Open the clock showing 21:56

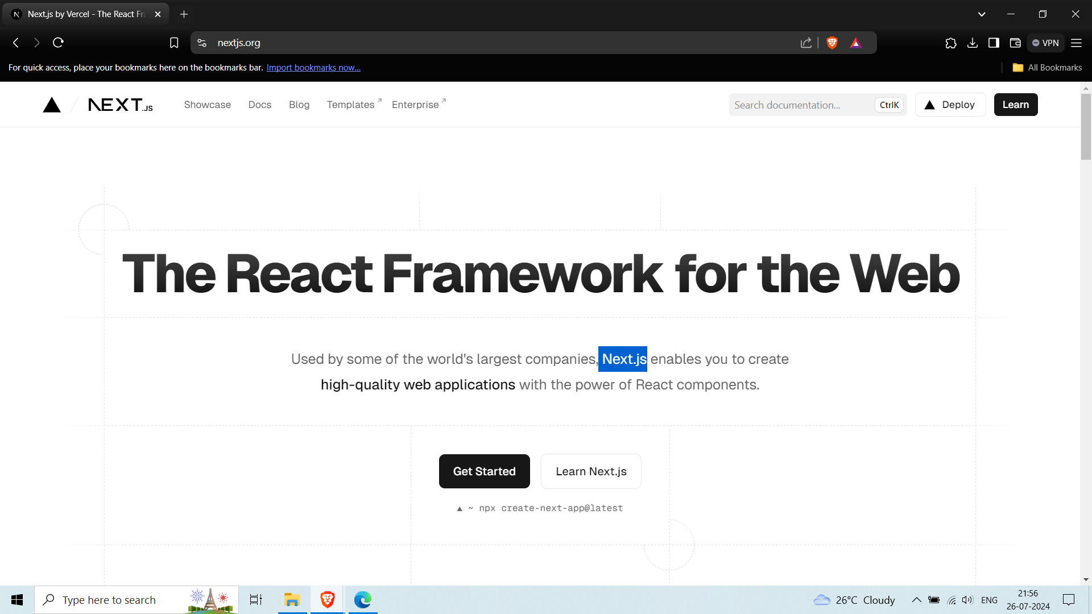1028,600
